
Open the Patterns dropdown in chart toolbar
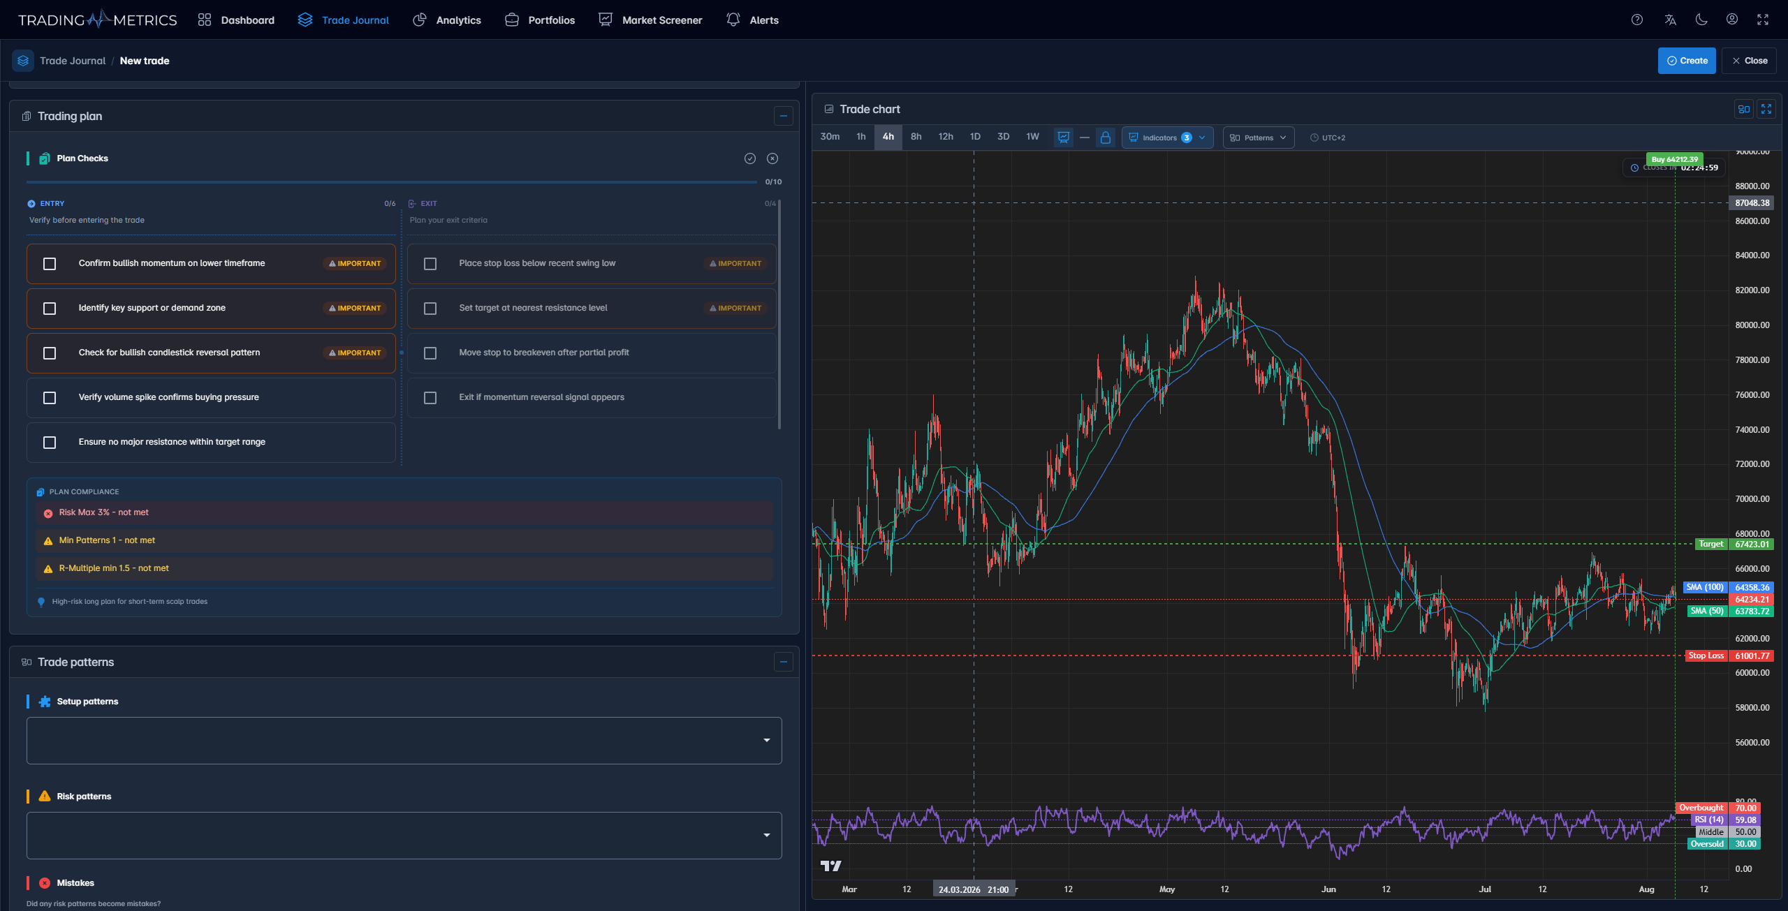coord(1258,138)
